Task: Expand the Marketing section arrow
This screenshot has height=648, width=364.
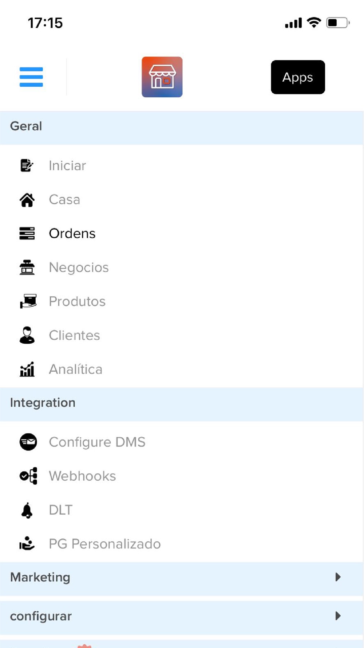Action: point(338,577)
